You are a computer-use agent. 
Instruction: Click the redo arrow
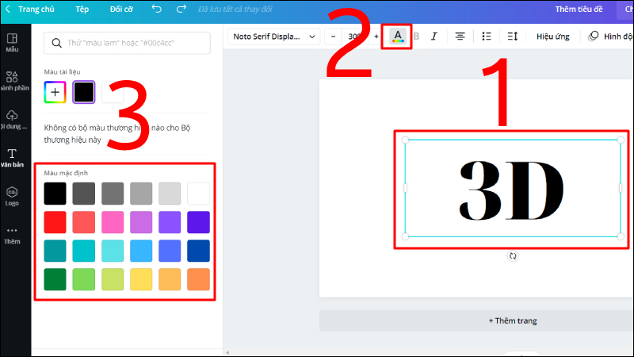(181, 9)
